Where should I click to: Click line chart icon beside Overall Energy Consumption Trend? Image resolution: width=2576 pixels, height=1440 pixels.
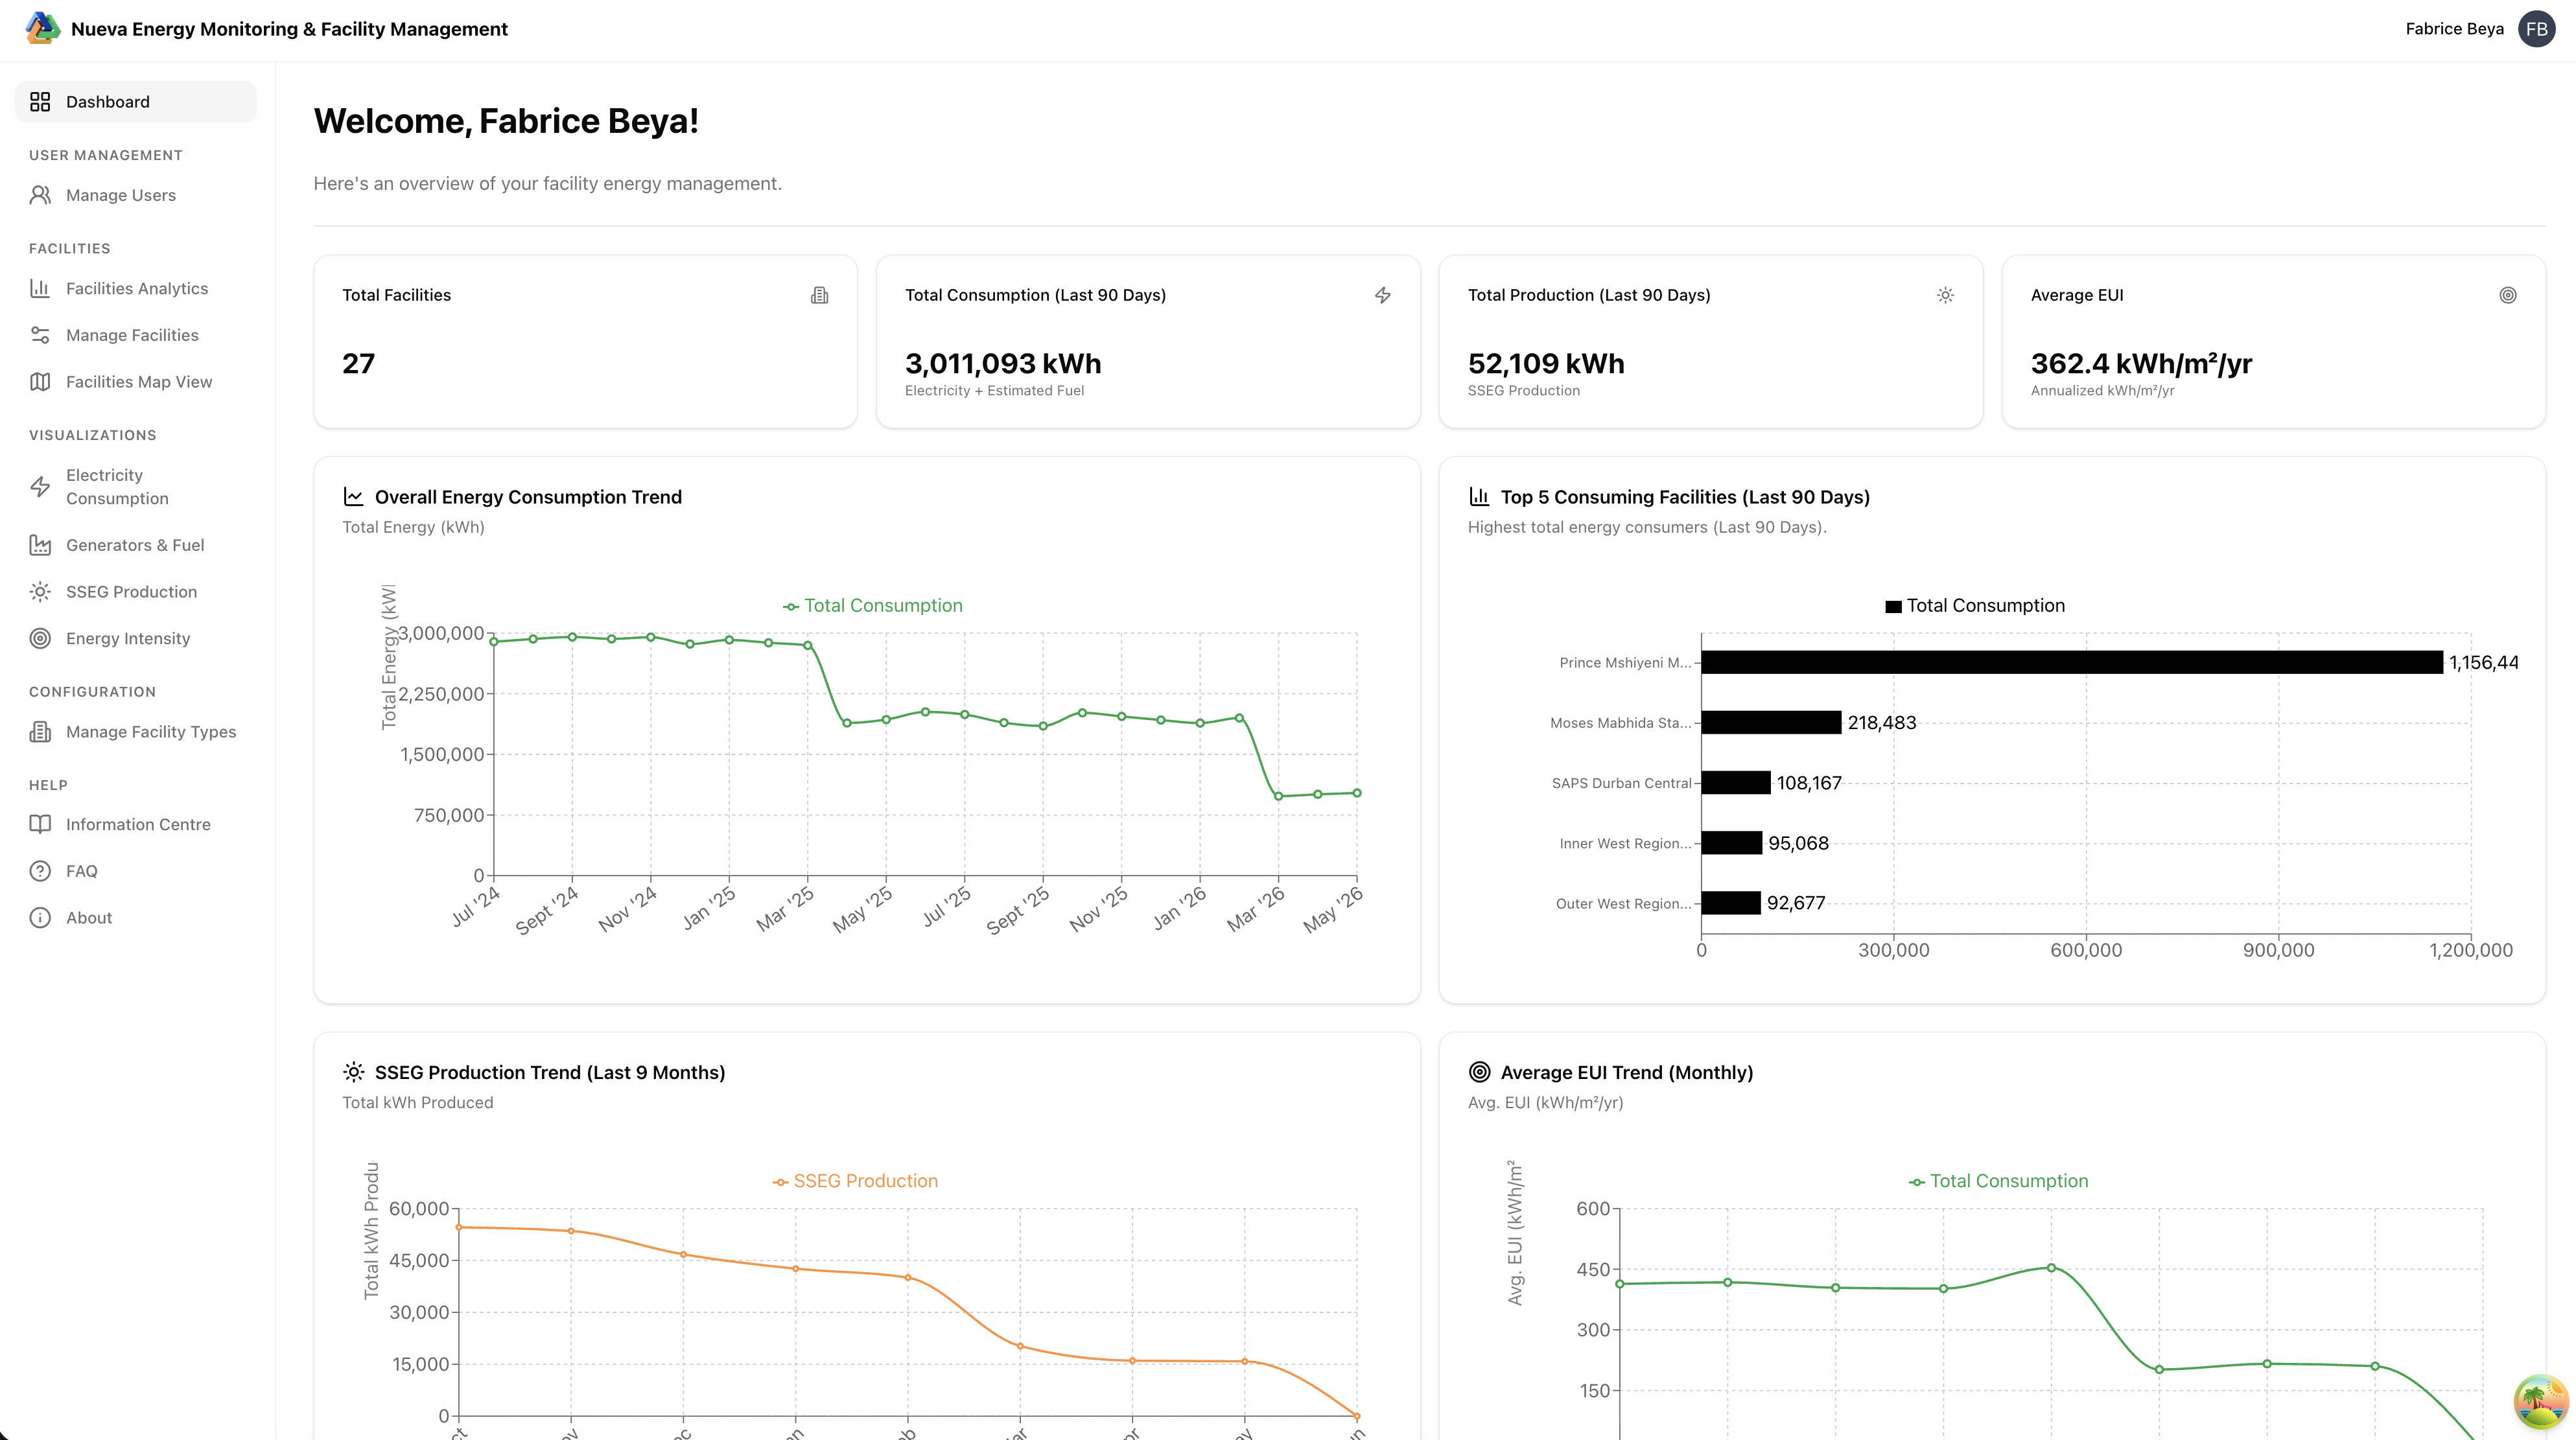click(x=353, y=497)
